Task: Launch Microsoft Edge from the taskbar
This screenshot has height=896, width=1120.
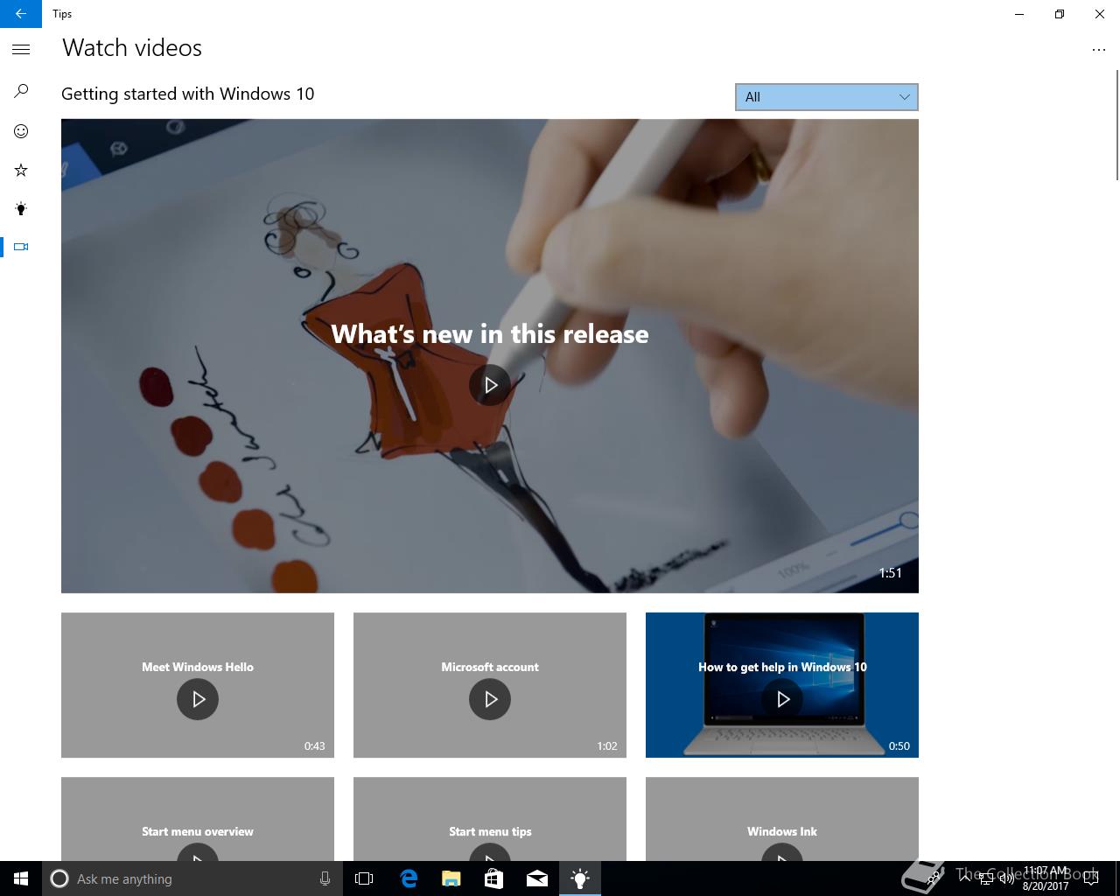Action: pyautogui.click(x=408, y=878)
